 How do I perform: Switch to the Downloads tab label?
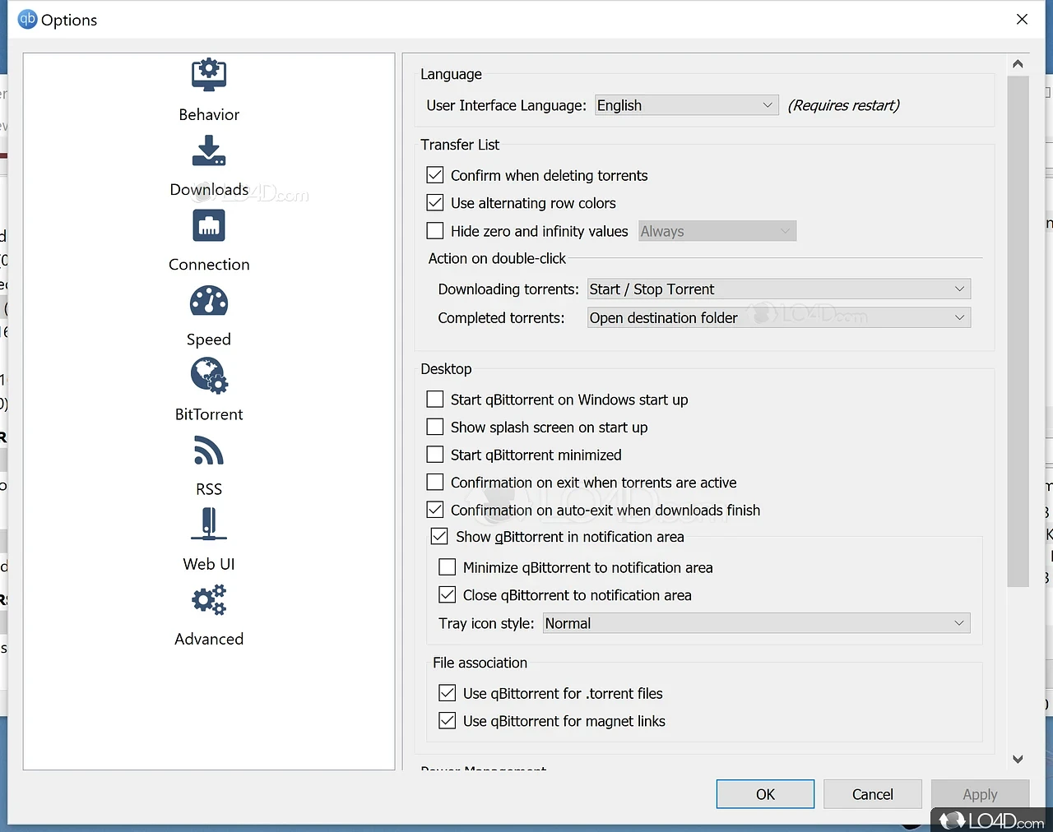tap(209, 189)
